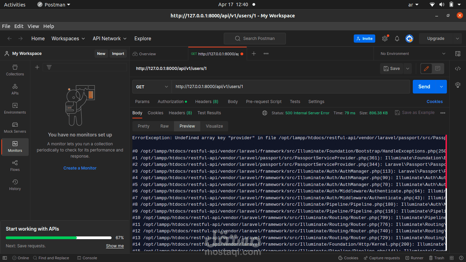Click the Import button
466x262 pixels.
point(118,54)
